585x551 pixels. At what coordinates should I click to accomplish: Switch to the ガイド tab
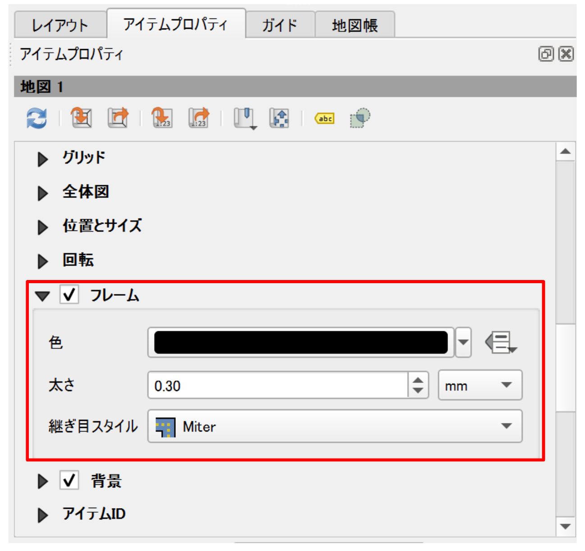click(x=280, y=25)
